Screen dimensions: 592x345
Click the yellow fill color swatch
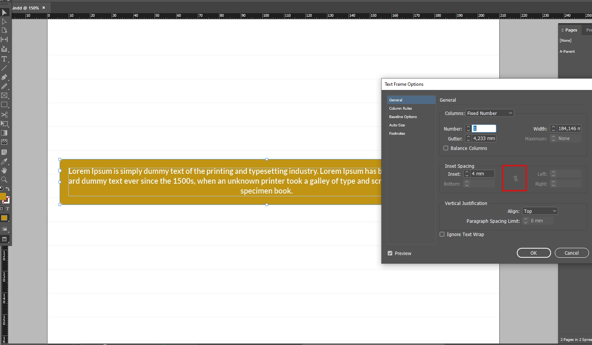[x=5, y=218]
